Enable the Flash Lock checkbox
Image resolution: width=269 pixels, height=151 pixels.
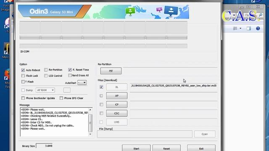(23, 75)
